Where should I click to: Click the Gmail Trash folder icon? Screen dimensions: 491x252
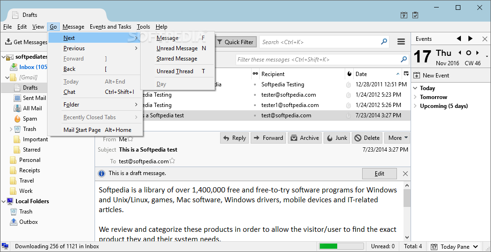tap(17, 129)
